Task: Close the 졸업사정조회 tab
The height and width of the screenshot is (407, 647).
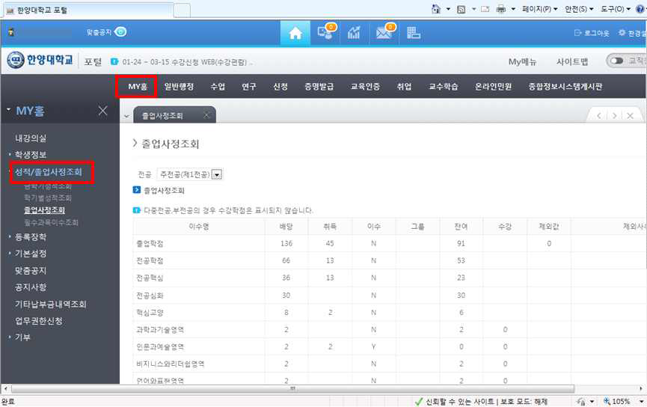Action: tap(206, 115)
